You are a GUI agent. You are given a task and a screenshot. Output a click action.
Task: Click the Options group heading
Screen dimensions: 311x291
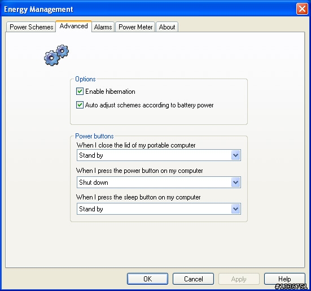pos(85,79)
